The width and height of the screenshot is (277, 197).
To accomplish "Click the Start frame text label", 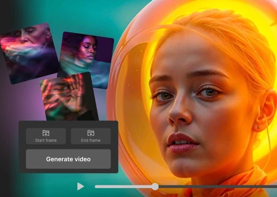I will point(46,140).
